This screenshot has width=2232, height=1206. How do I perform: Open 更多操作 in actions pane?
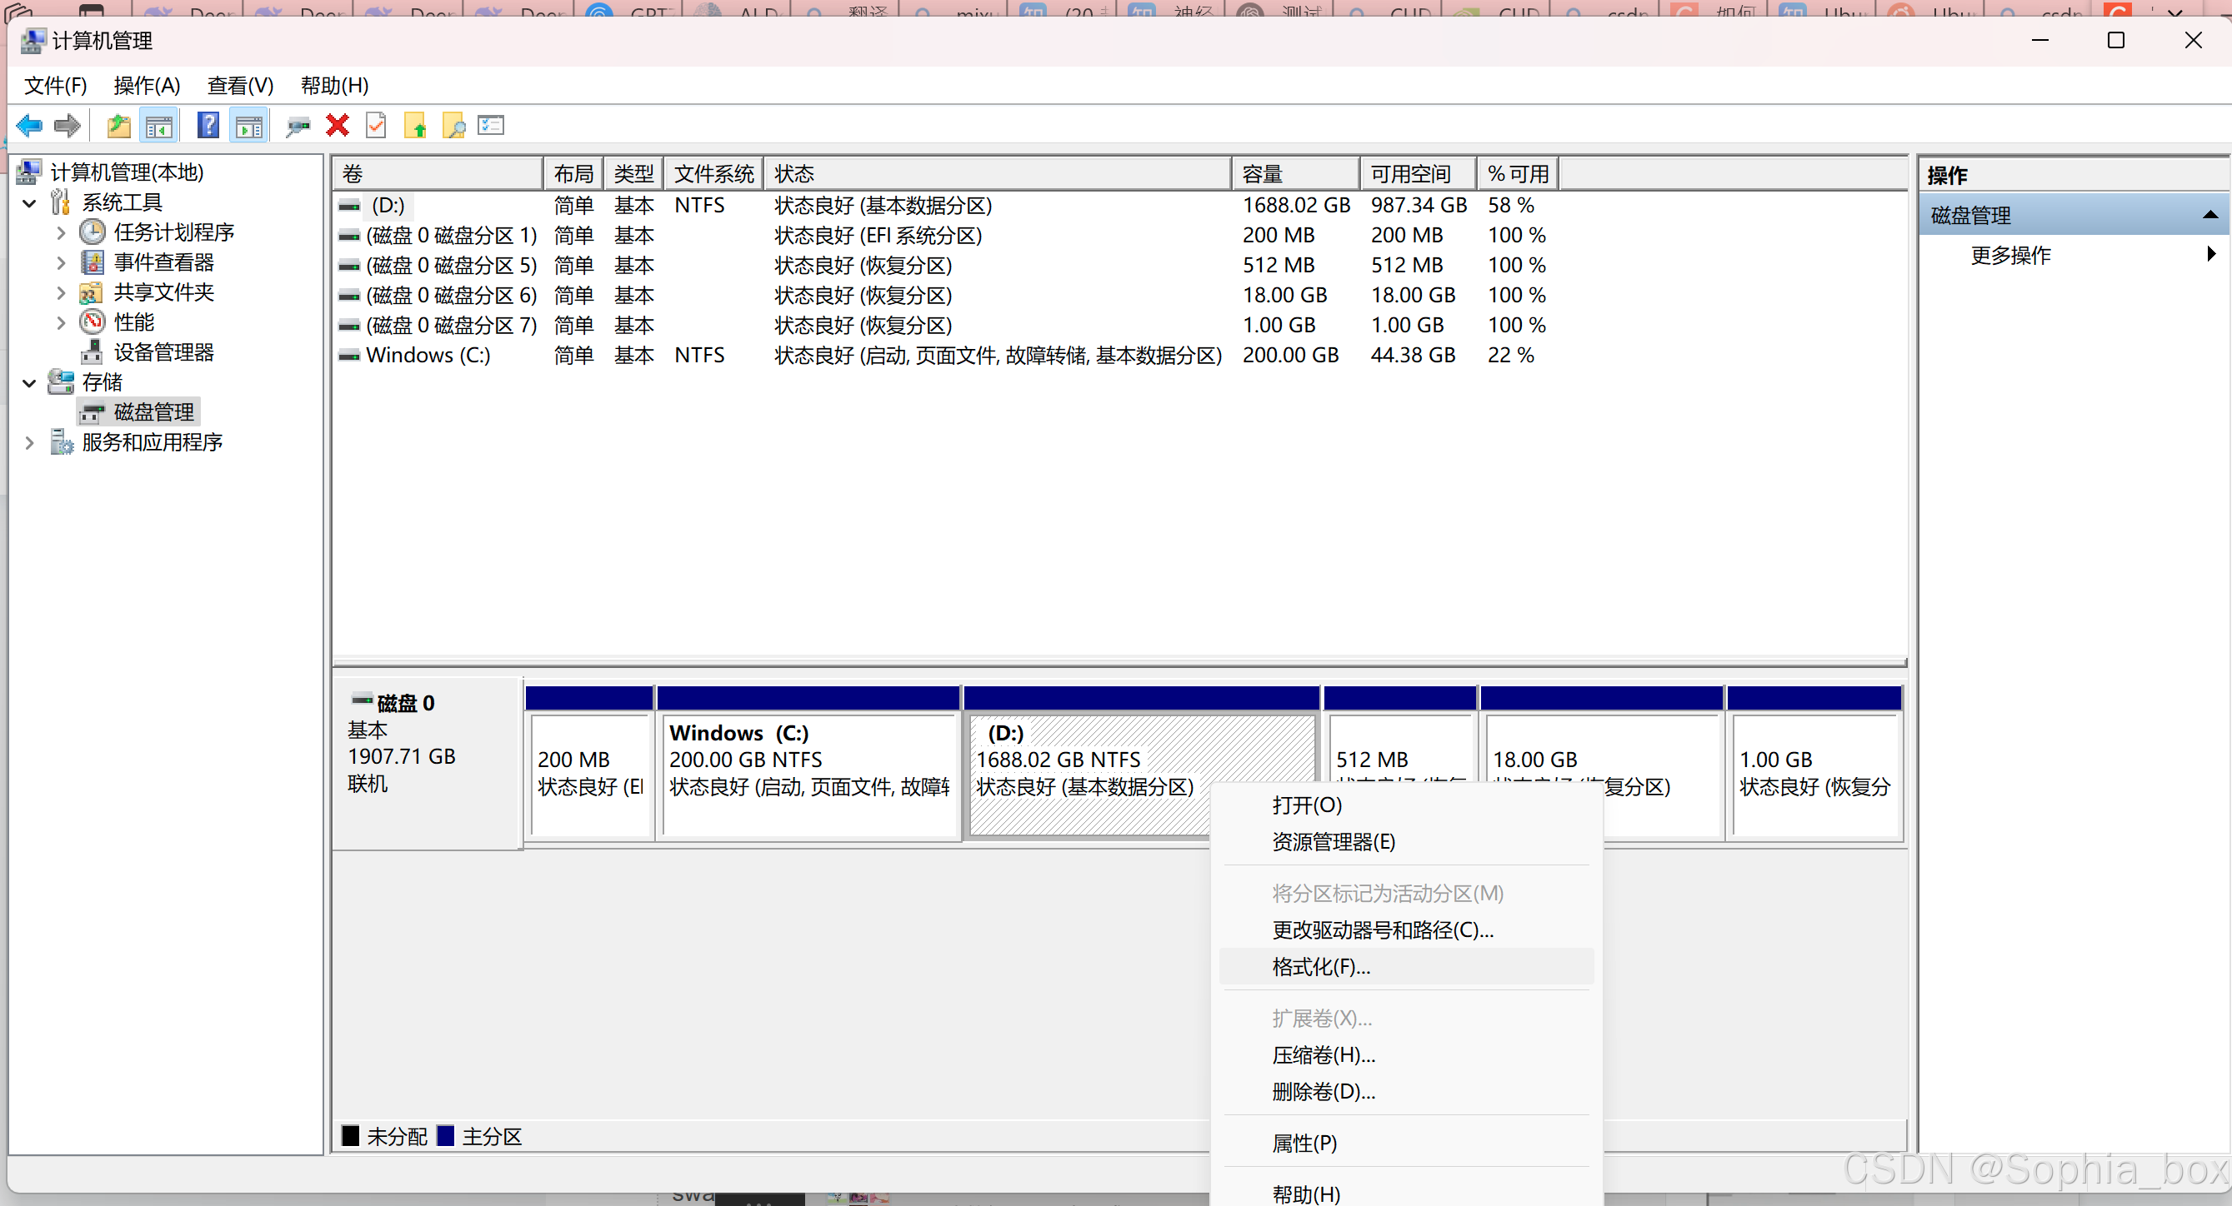click(x=2010, y=255)
